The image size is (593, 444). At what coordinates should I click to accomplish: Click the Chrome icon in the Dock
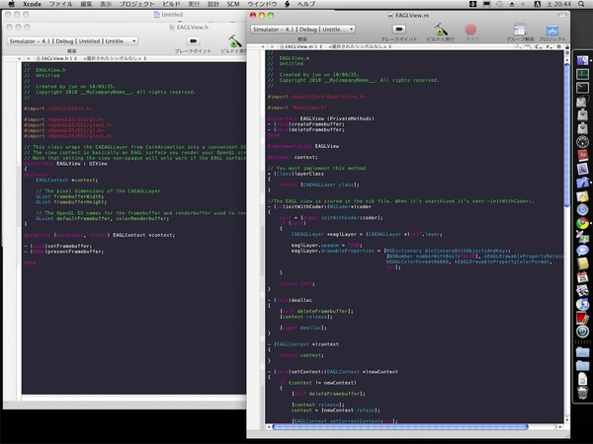[583, 223]
